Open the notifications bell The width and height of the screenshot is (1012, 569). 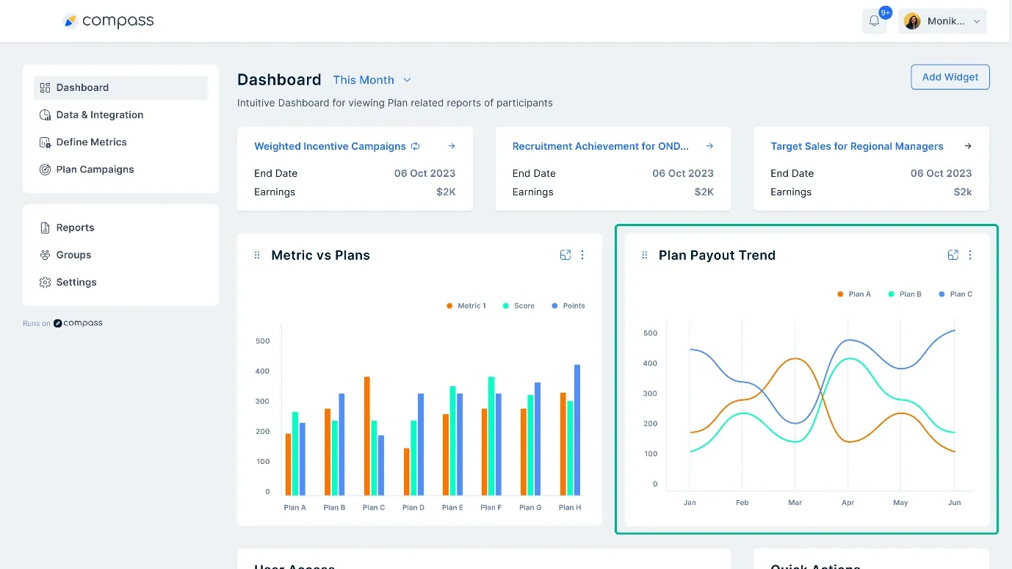click(874, 20)
